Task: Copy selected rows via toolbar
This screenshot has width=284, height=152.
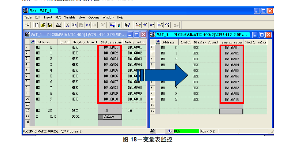Action: [74, 25]
